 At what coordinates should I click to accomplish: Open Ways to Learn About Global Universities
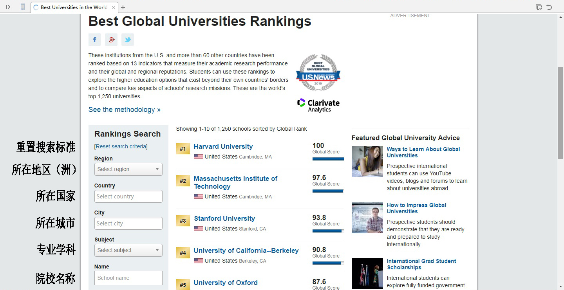click(x=423, y=152)
